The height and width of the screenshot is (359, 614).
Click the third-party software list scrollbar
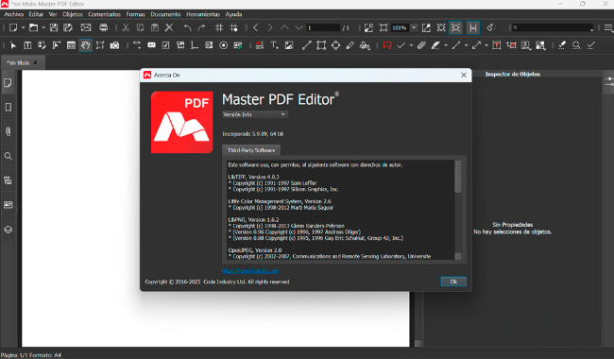458,210
